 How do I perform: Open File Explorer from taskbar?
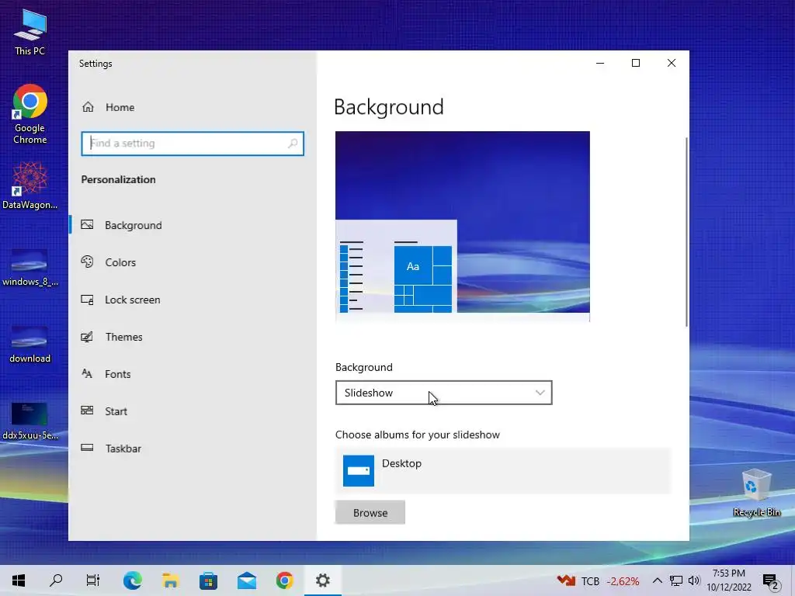click(x=170, y=580)
